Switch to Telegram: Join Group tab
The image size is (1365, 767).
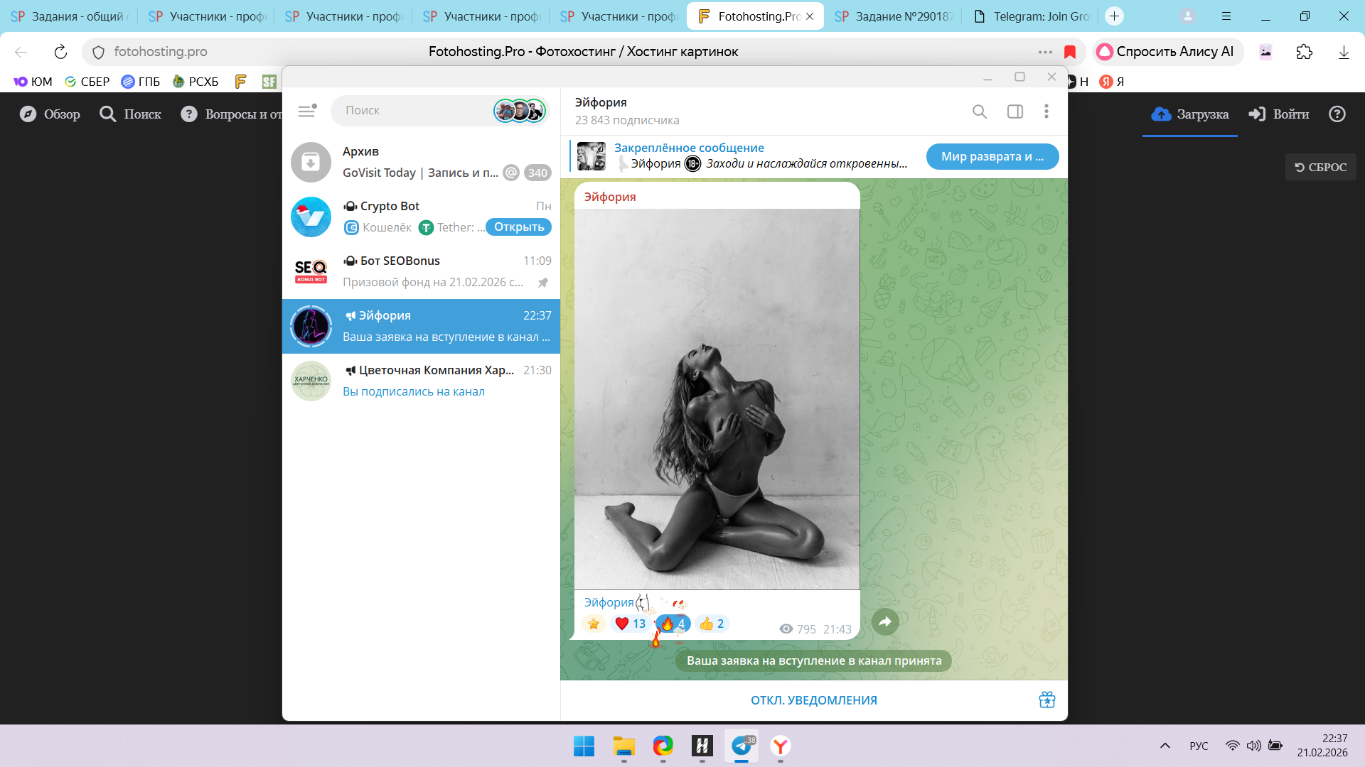coord(1033,16)
